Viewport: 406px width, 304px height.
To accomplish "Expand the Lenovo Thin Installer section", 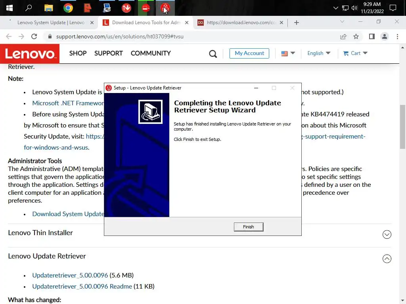I will coord(387,234).
